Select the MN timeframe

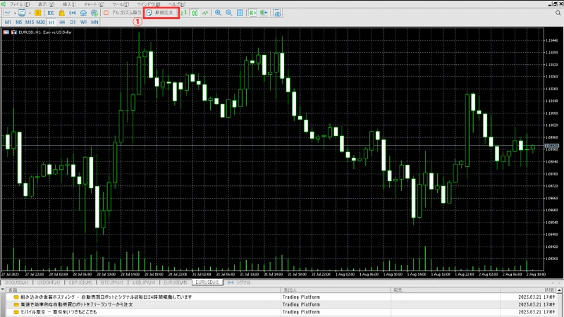click(94, 23)
